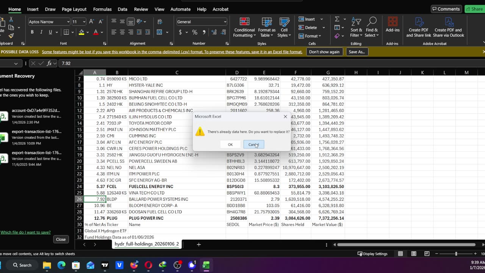
Task: Toggle Align Left horizontal alignment
Action: click(114, 32)
